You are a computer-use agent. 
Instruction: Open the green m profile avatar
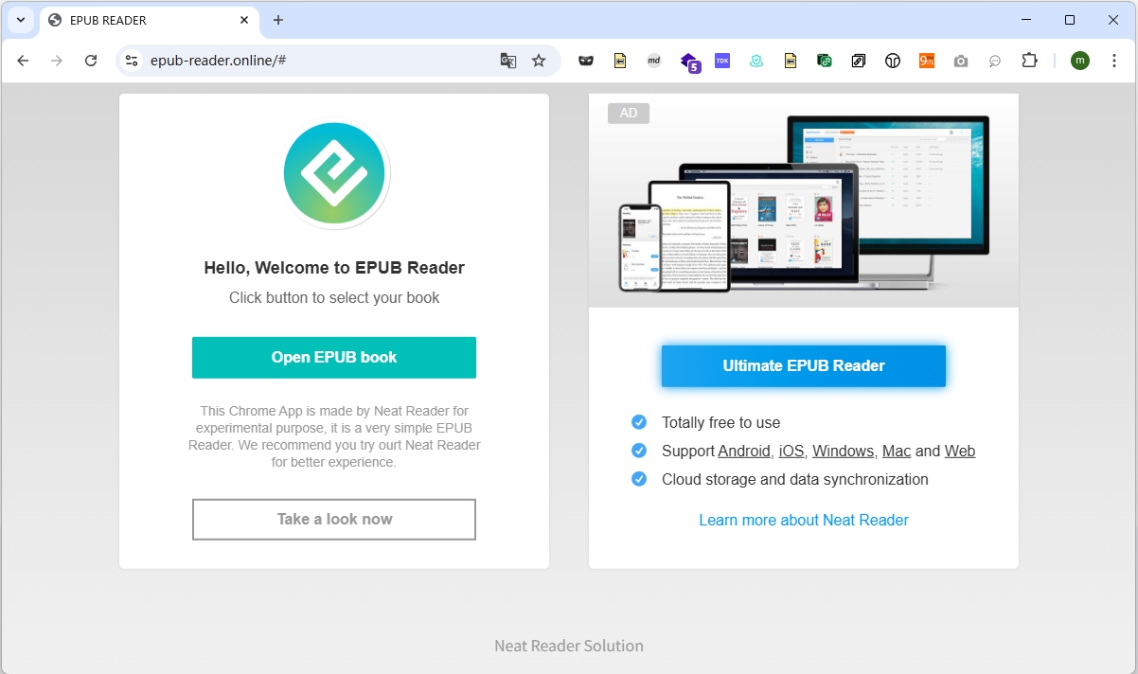tap(1080, 61)
